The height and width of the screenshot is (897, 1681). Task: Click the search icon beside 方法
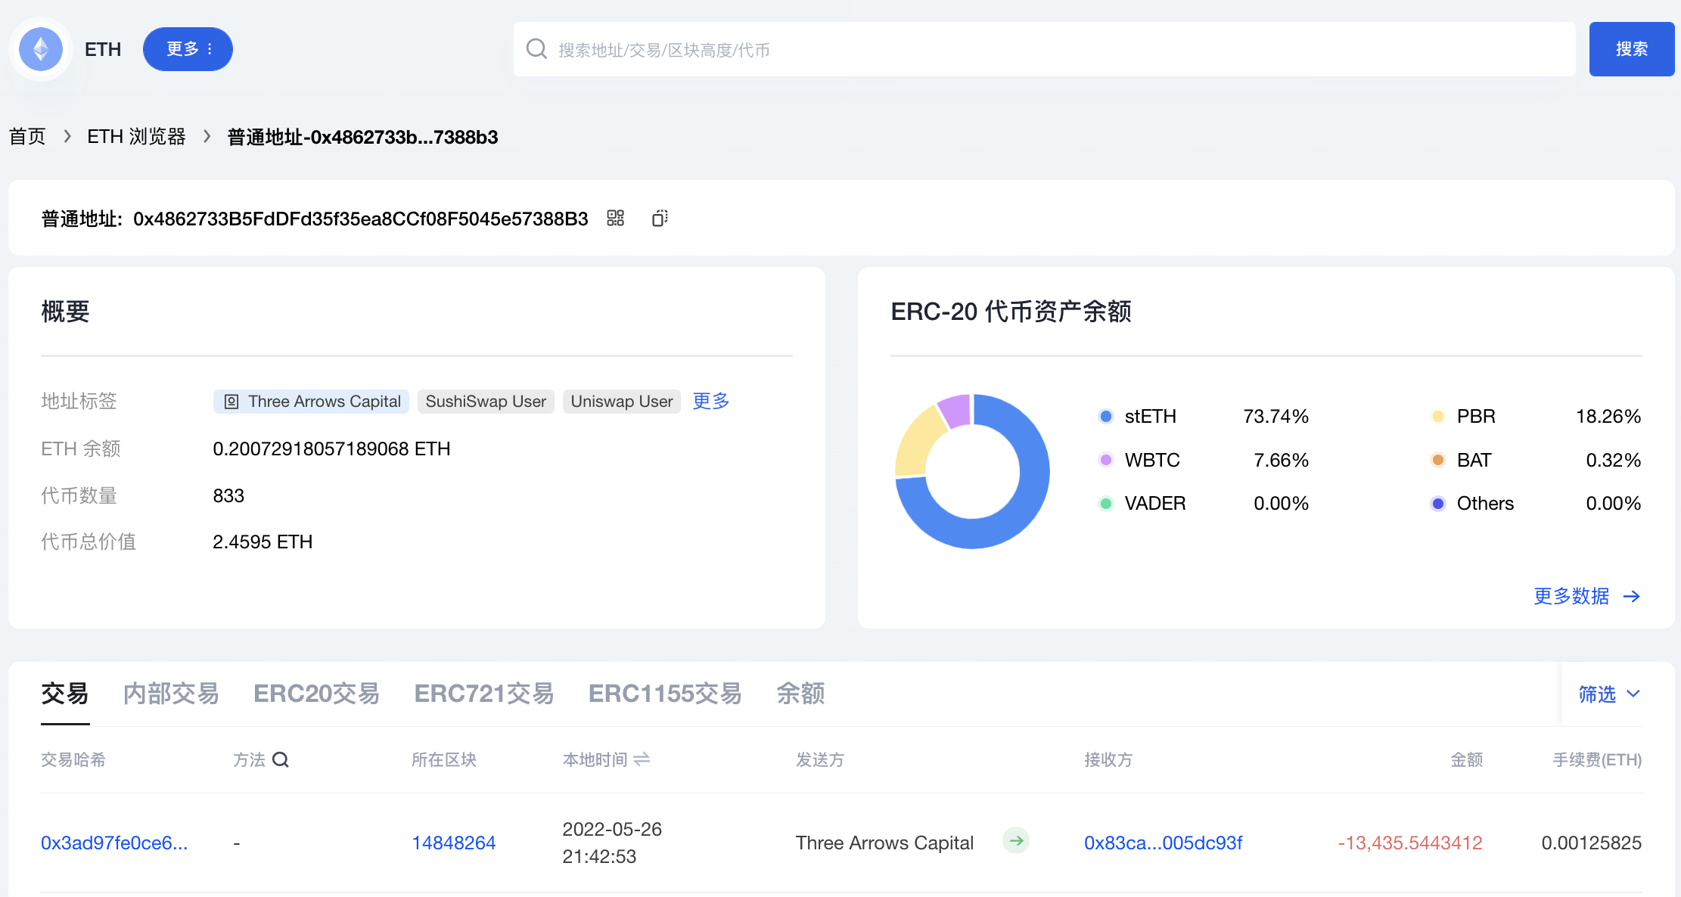281,760
